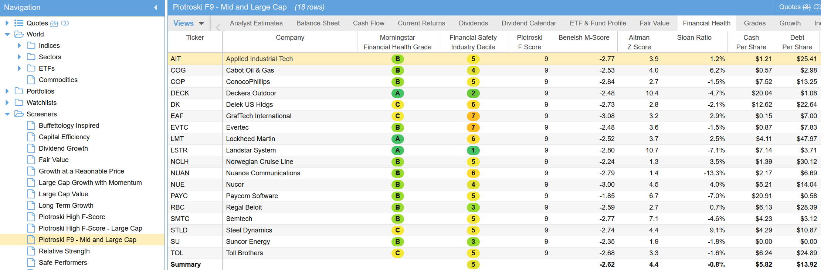Open the Dividend Calendar tab
The image size is (821, 270).
[x=529, y=23]
